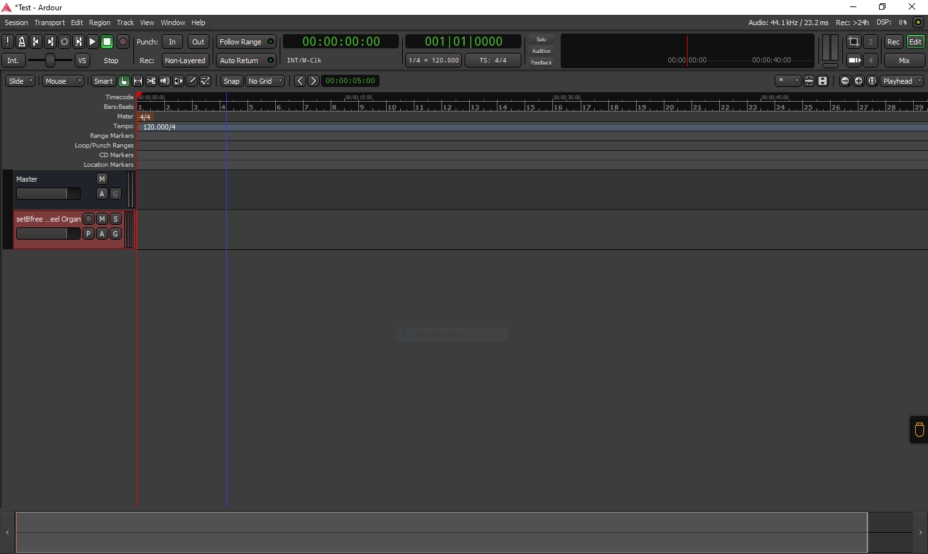The height and width of the screenshot is (554, 928).
Task: Open the visible tracks asterisk dropdown
Action: [x=788, y=81]
